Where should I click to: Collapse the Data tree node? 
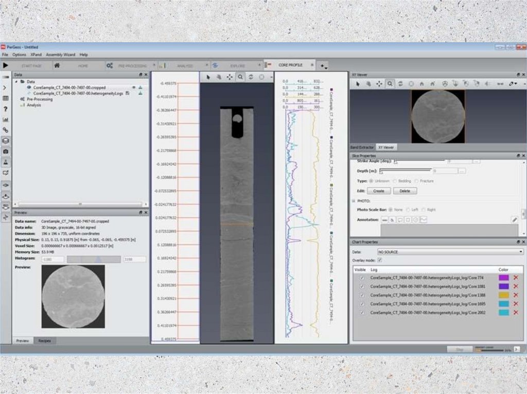pyautogui.click(x=16, y=81)
